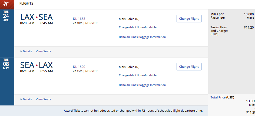Open Changeable / Nonrefundable for outbound flight
The image size is (255, 116).
pyautogui.click(x=138, y=27)
